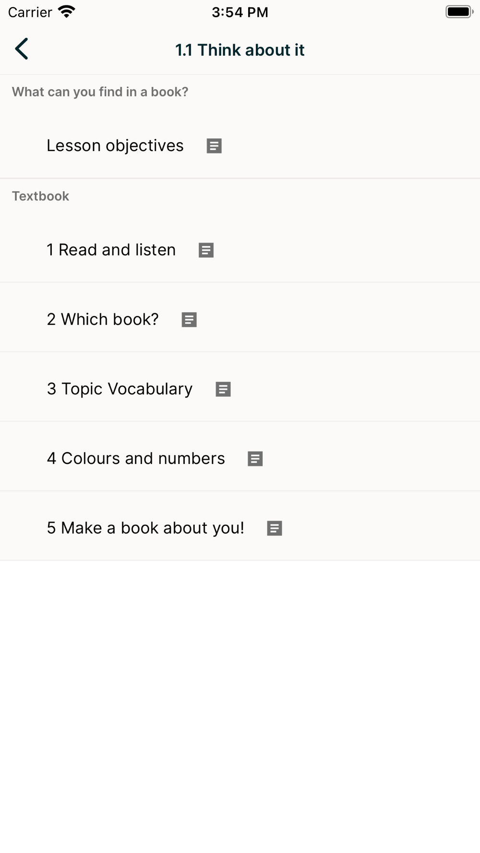
Task: Click document icon next to Read and listen
Action: 206,250
